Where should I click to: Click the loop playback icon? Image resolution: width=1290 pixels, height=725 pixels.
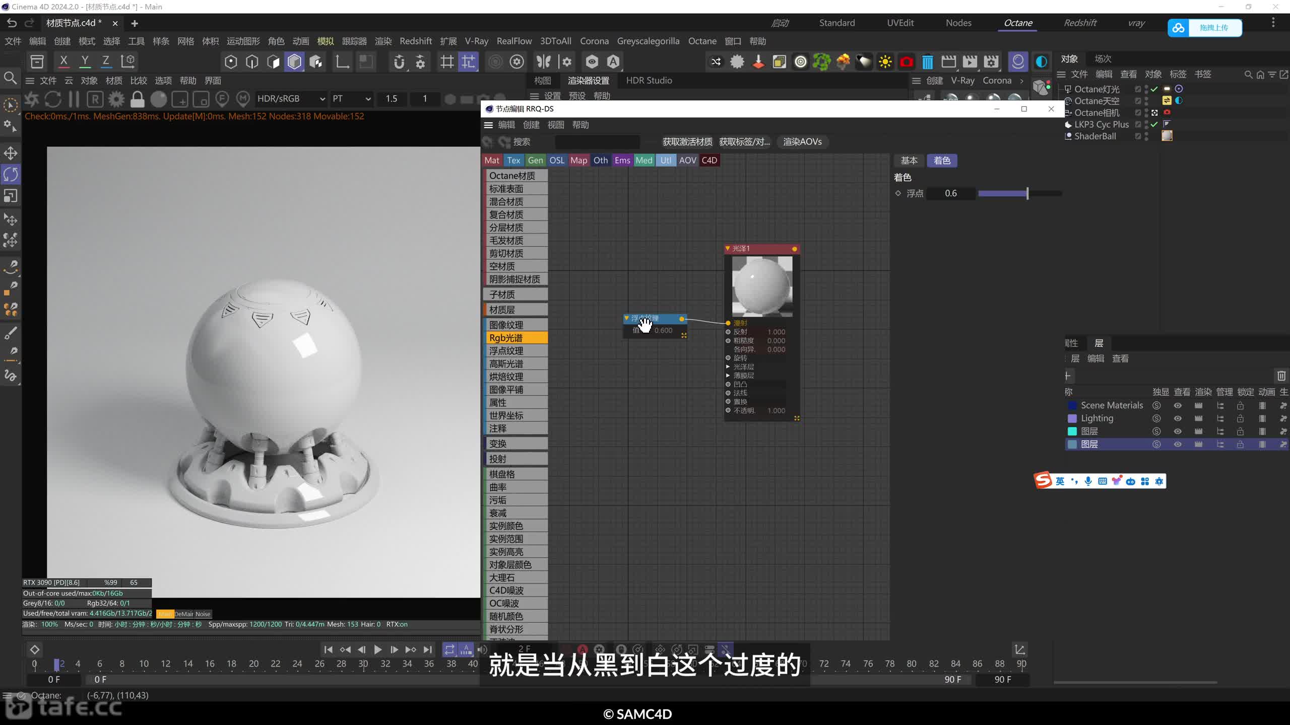coord(449,649)
